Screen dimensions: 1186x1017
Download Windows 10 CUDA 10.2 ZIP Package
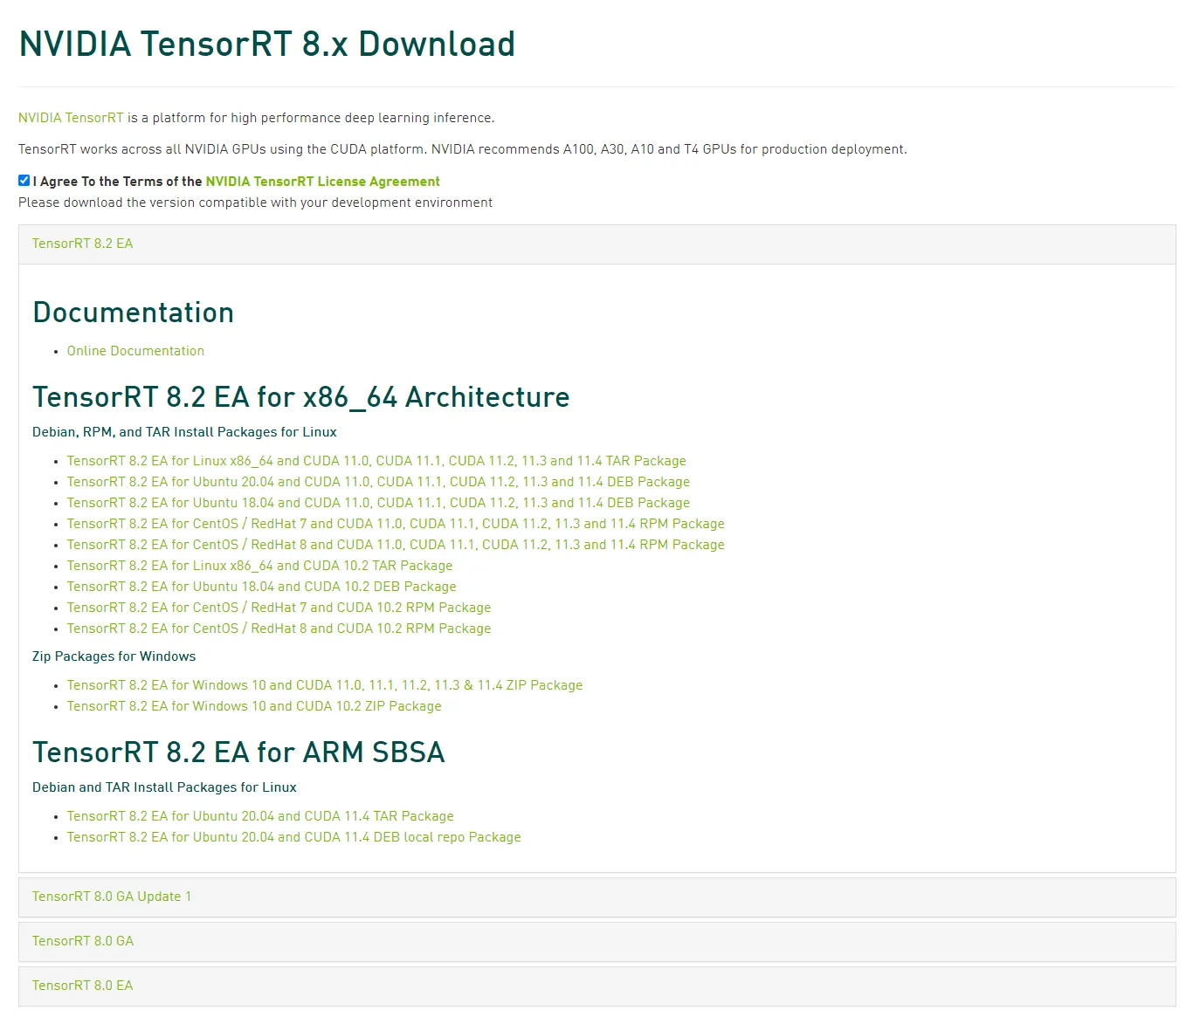tap(254, 706)
